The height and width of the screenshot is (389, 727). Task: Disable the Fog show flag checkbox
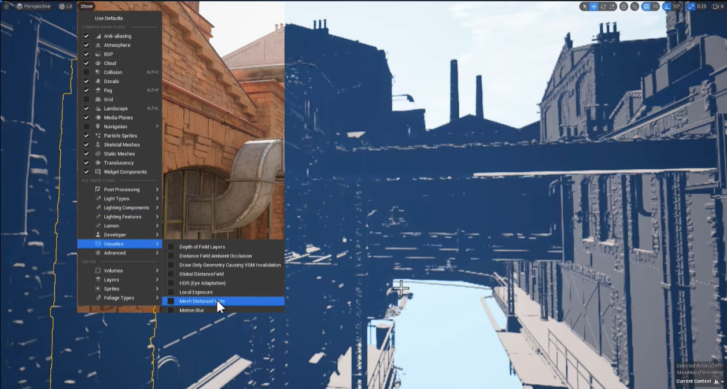pyautogui.click(x=86, y=90)
